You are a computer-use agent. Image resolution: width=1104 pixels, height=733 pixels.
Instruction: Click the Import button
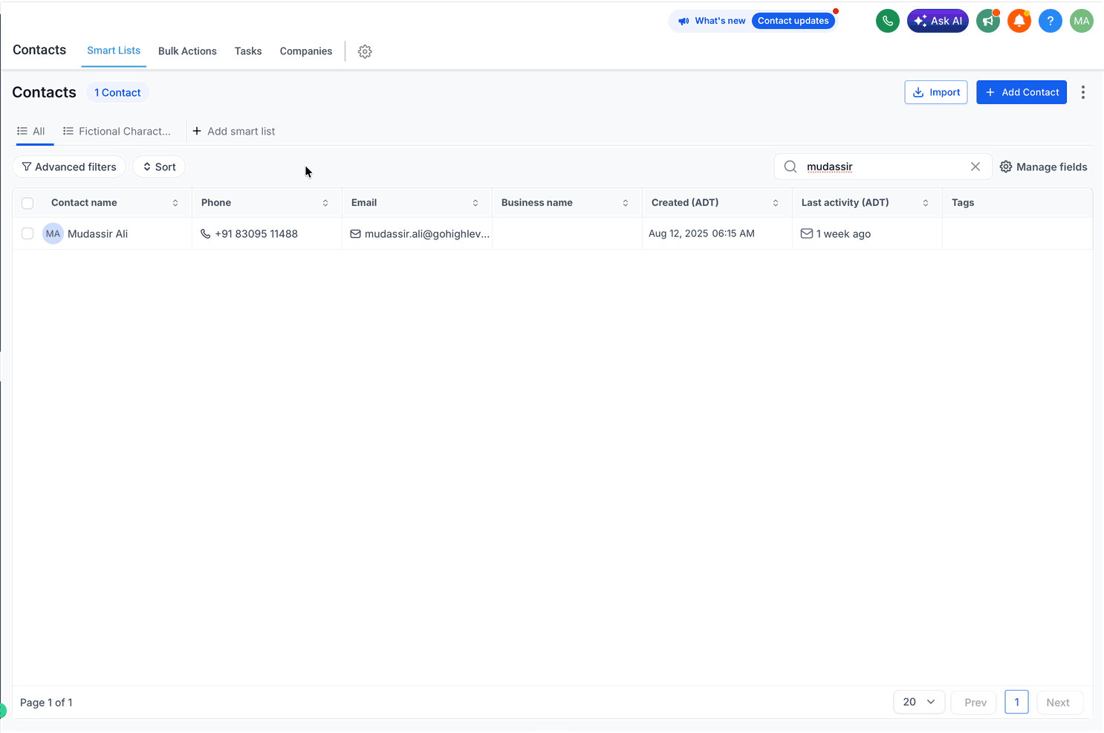pyautogui.click(x=936, y=92)
